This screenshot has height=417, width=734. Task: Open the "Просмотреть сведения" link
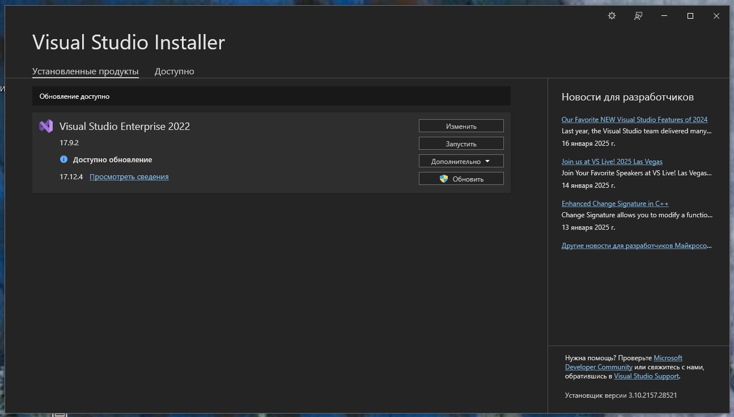[x=129, y=176]
